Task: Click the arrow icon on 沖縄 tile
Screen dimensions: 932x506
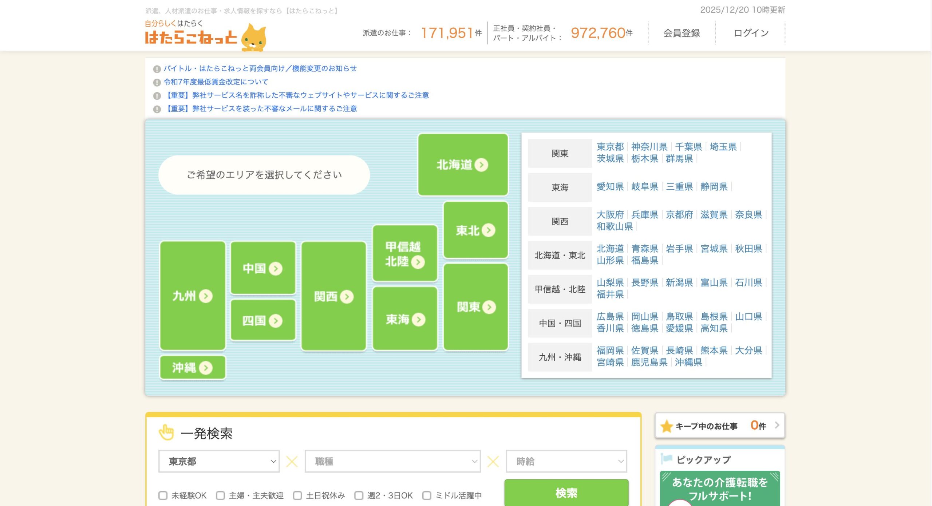Action: coord(206,368)
